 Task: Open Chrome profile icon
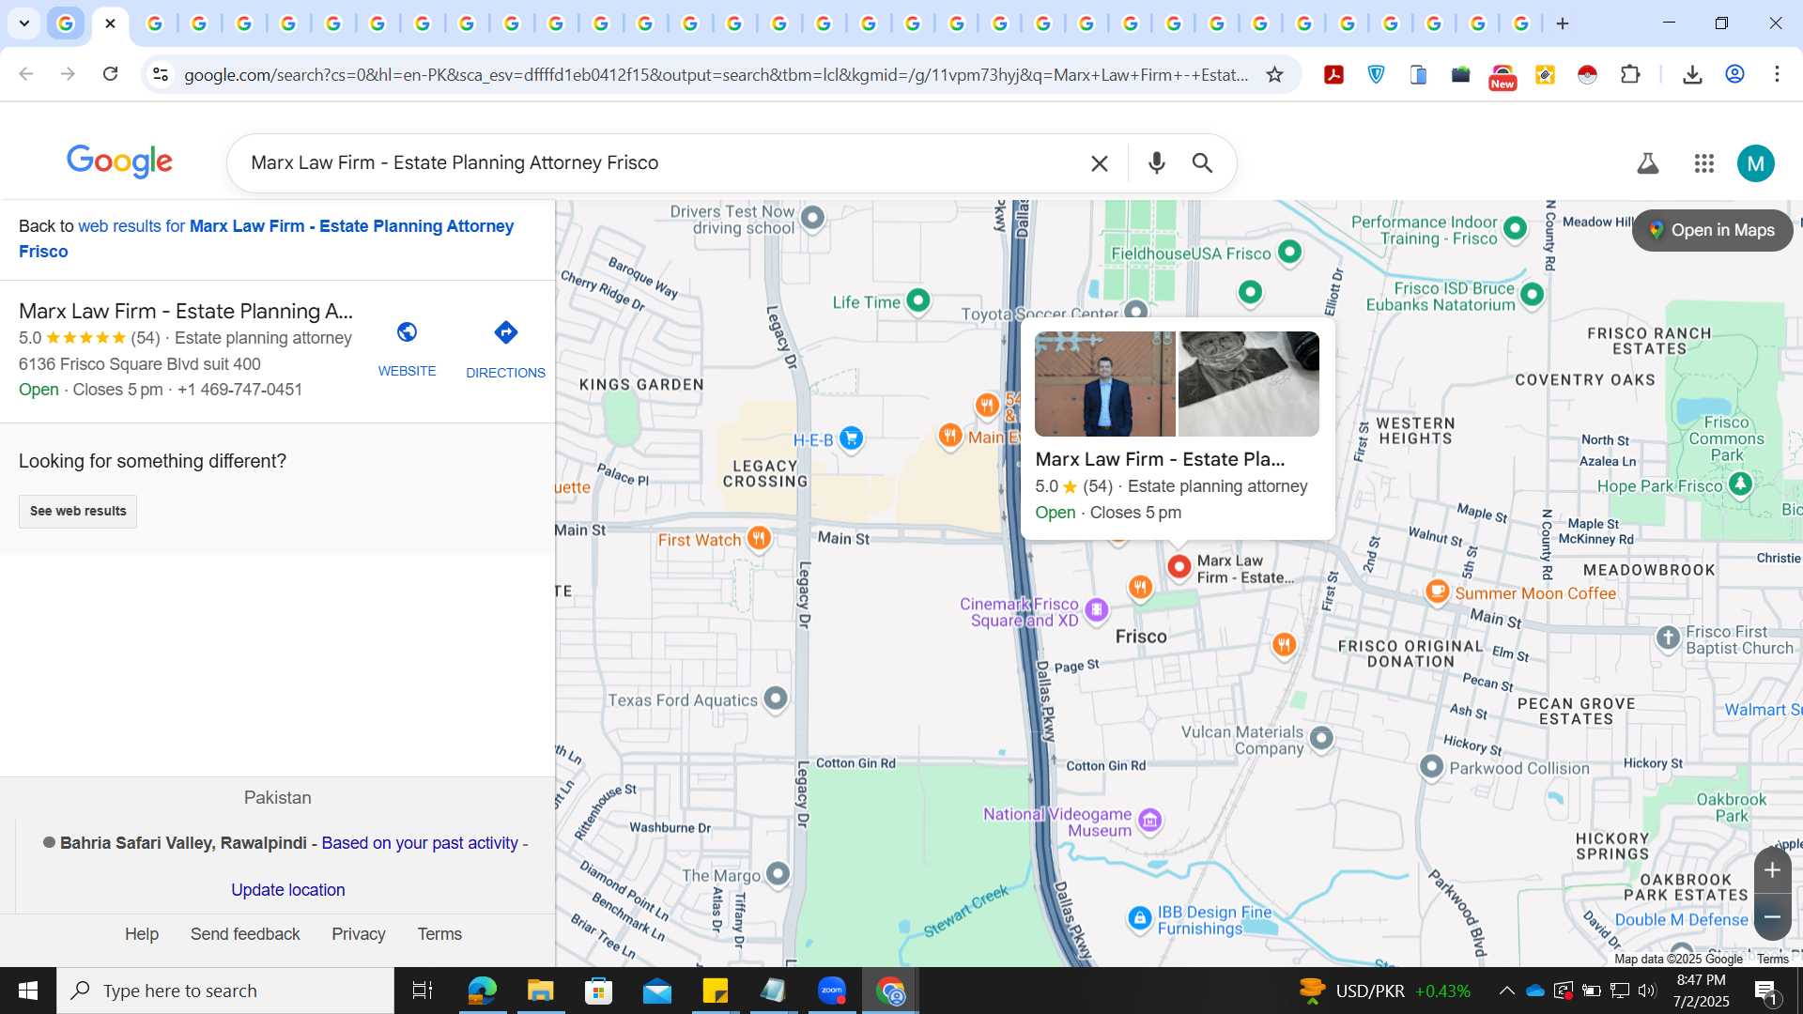point(1734,74)
